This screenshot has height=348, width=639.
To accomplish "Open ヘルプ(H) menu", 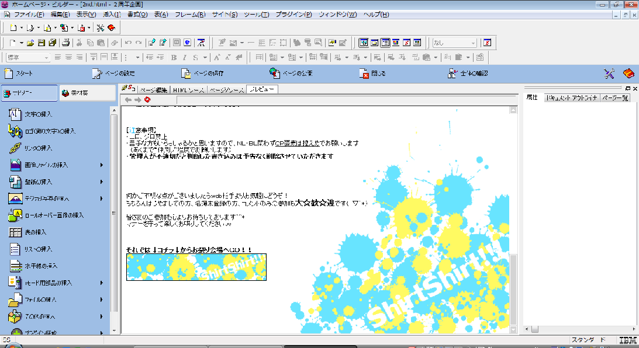I will click(x=376, y=14).
